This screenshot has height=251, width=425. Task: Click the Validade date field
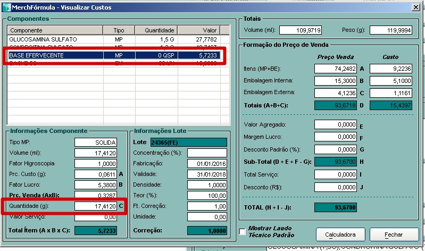[207, 174]
